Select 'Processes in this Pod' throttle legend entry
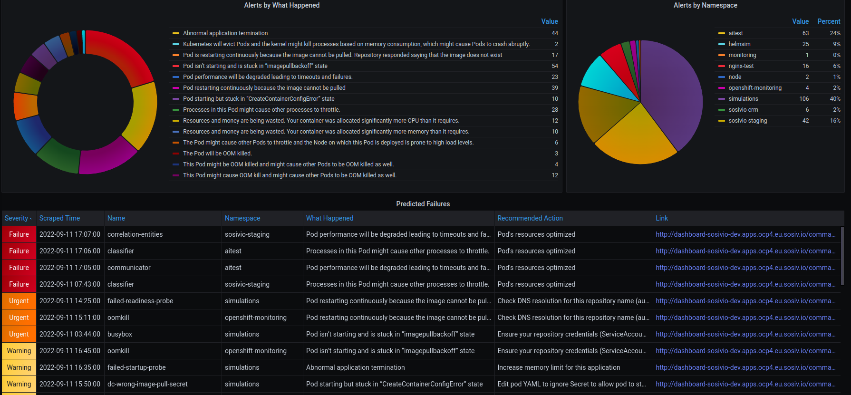The width and height of the screenshot is (851, 395). click(261, 110)
